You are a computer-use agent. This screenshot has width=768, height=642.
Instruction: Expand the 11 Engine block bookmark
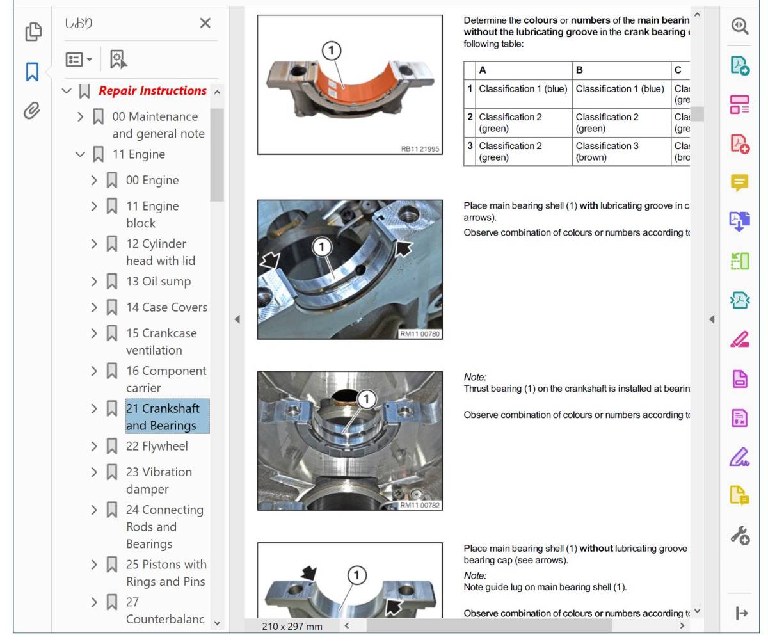click(x=94, y=206)
